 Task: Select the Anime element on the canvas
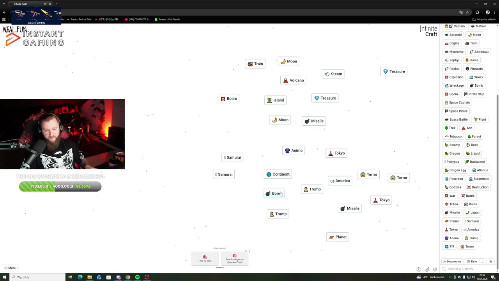tap(293, 151)
